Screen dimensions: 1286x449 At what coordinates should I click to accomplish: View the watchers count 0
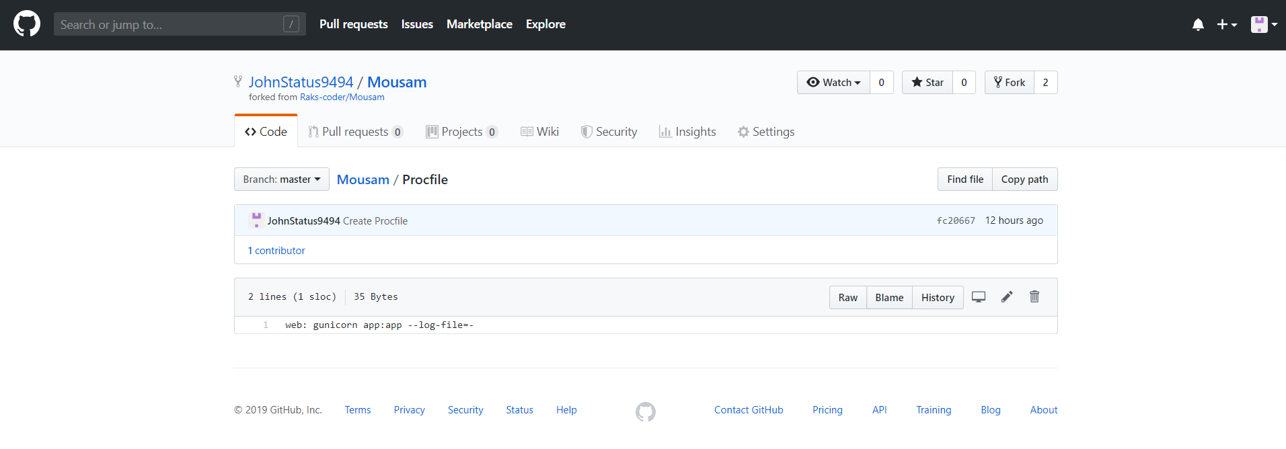pos(882,82)
